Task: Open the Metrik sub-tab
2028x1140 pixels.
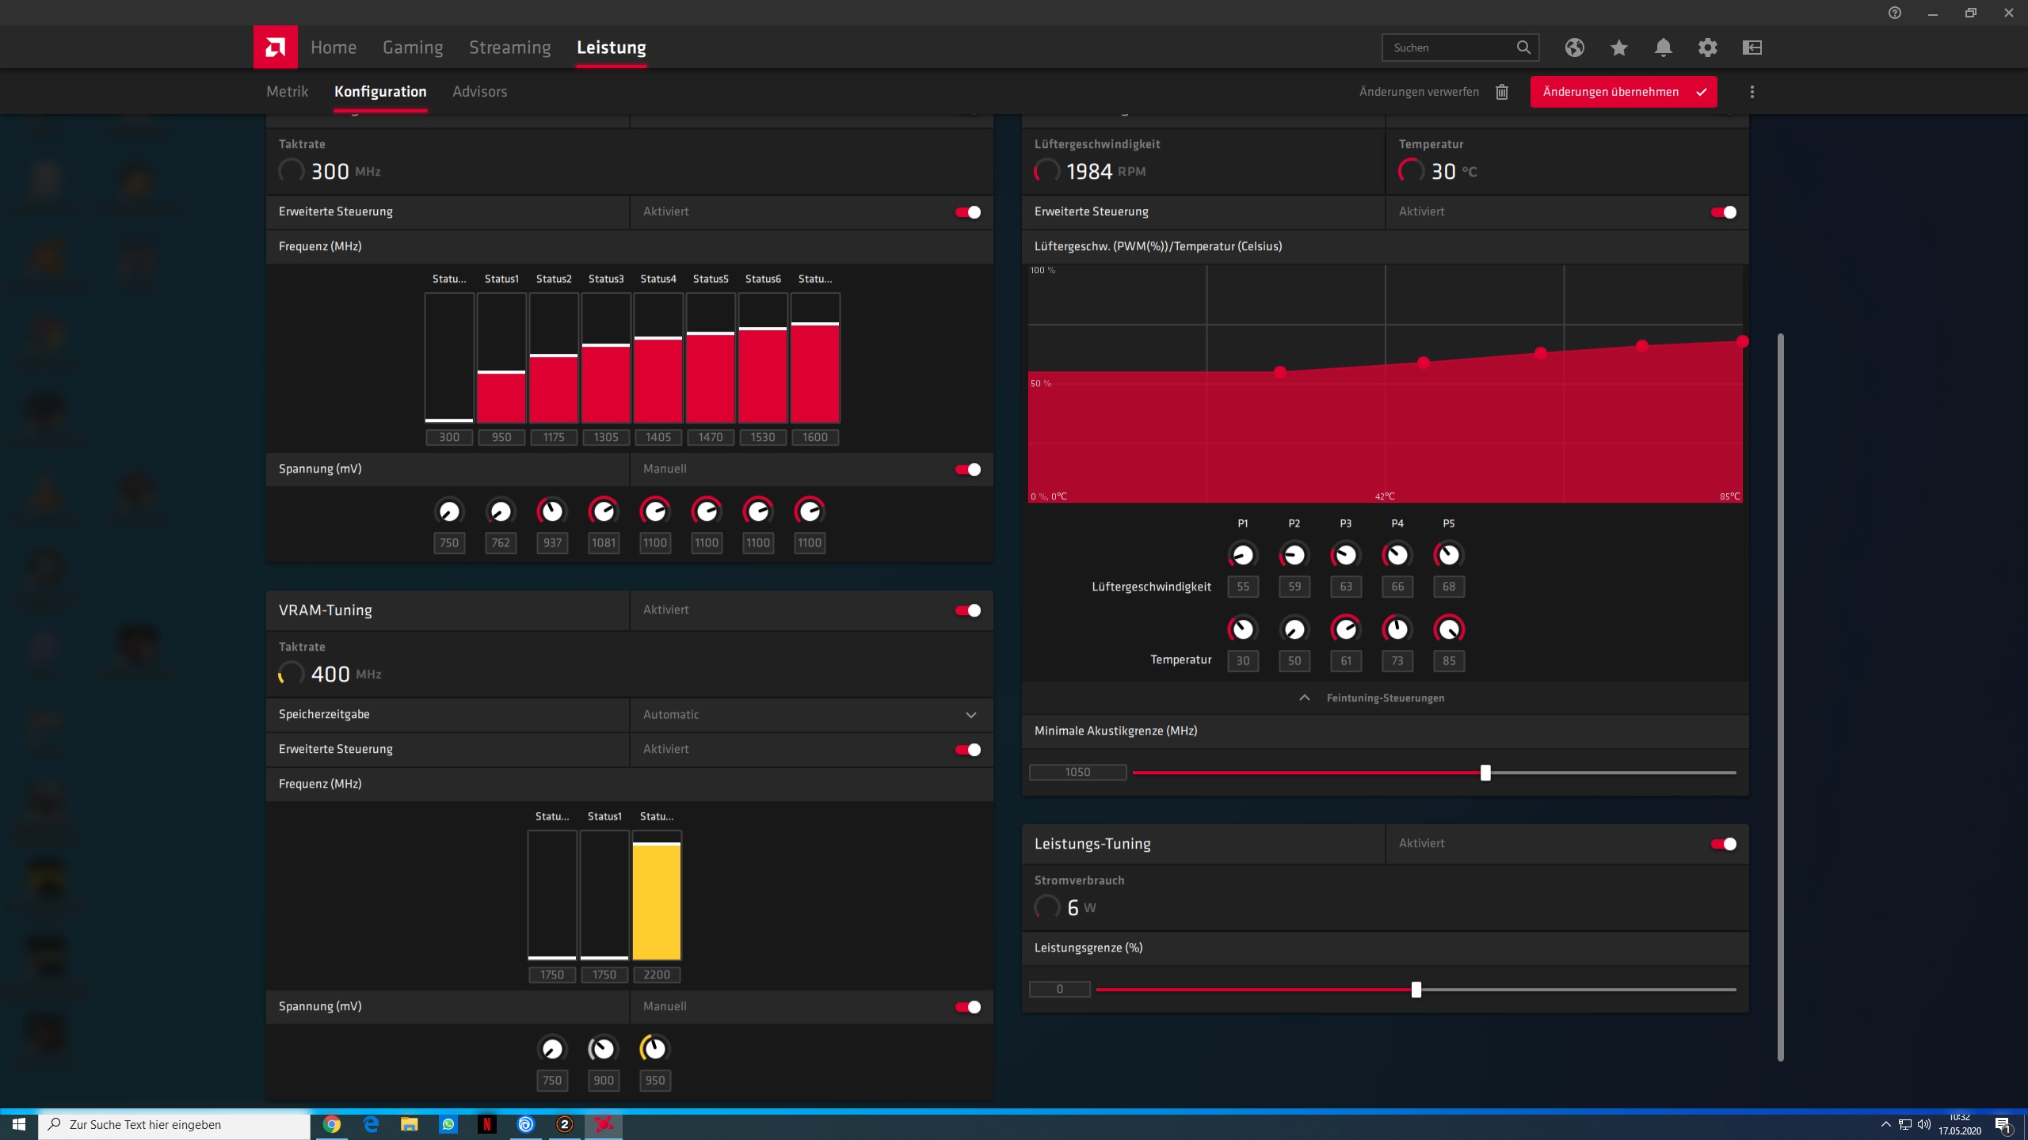Action: coord(287,92)
